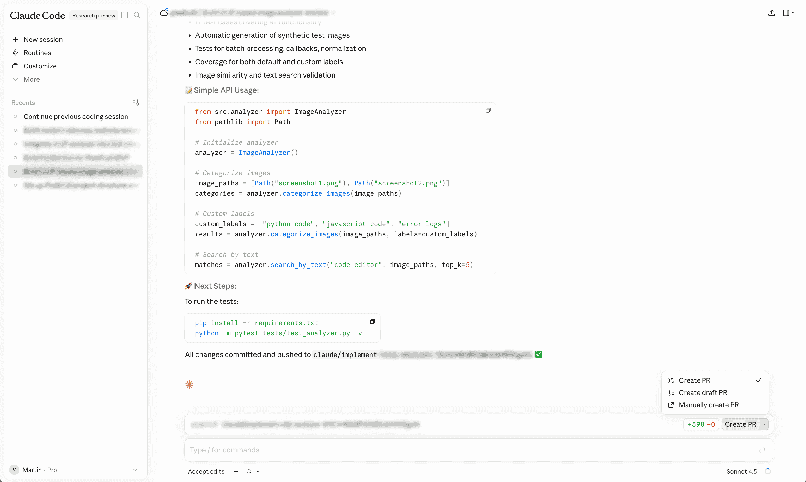Click the Create PR button
The width and height of the screenshot is (806, 482).
point(741,424)
